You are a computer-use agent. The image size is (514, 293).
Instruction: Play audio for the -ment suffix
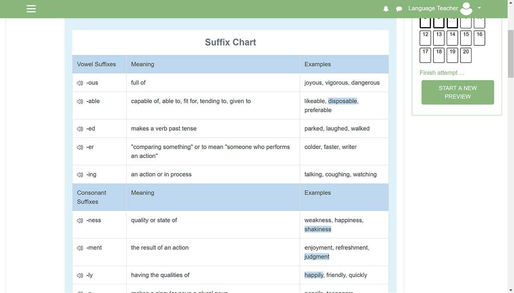coord(80,248)
